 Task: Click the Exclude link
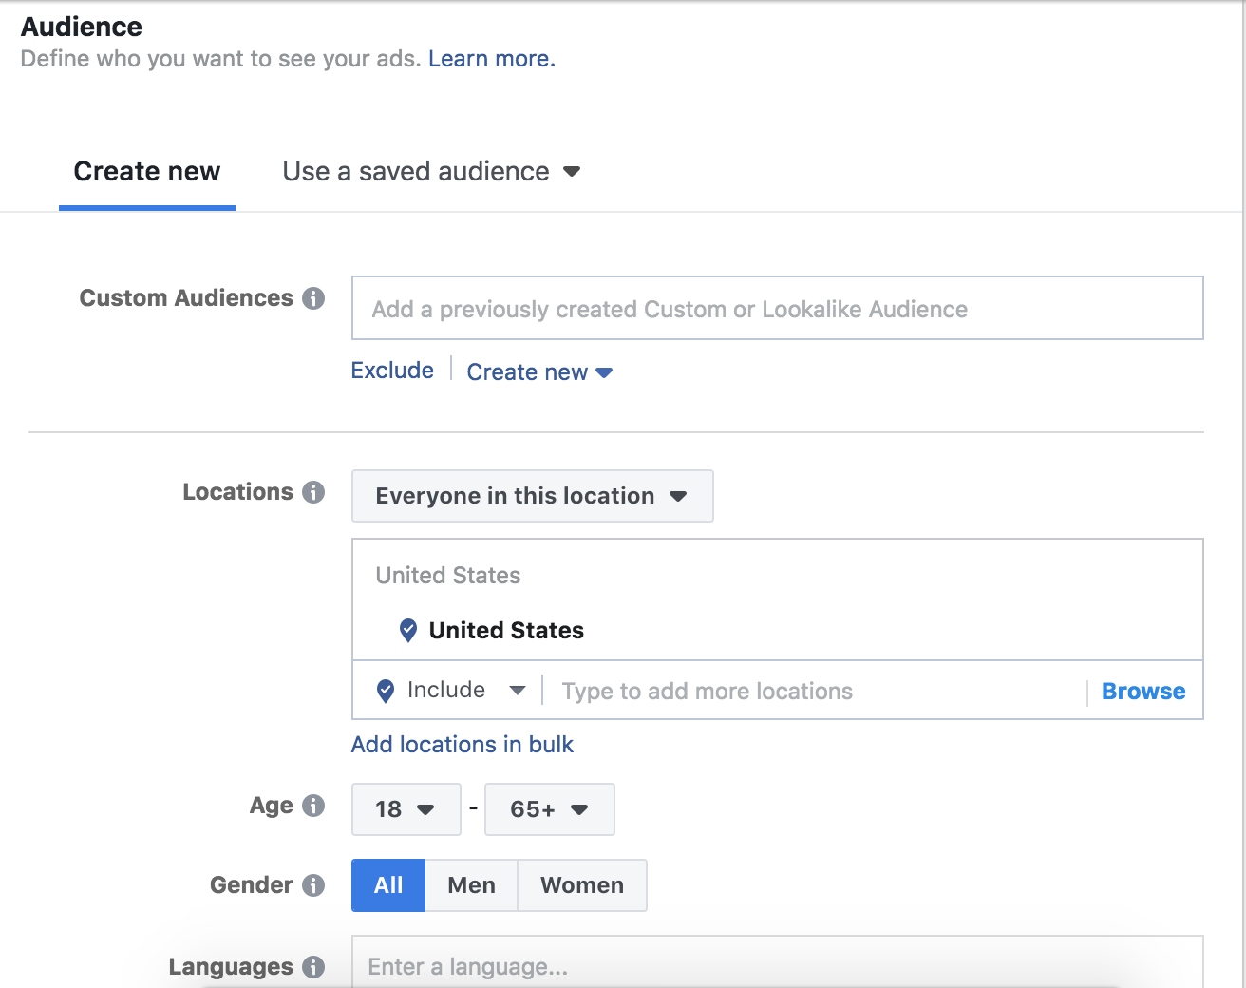pyautogui.click(x=392, y=370)
